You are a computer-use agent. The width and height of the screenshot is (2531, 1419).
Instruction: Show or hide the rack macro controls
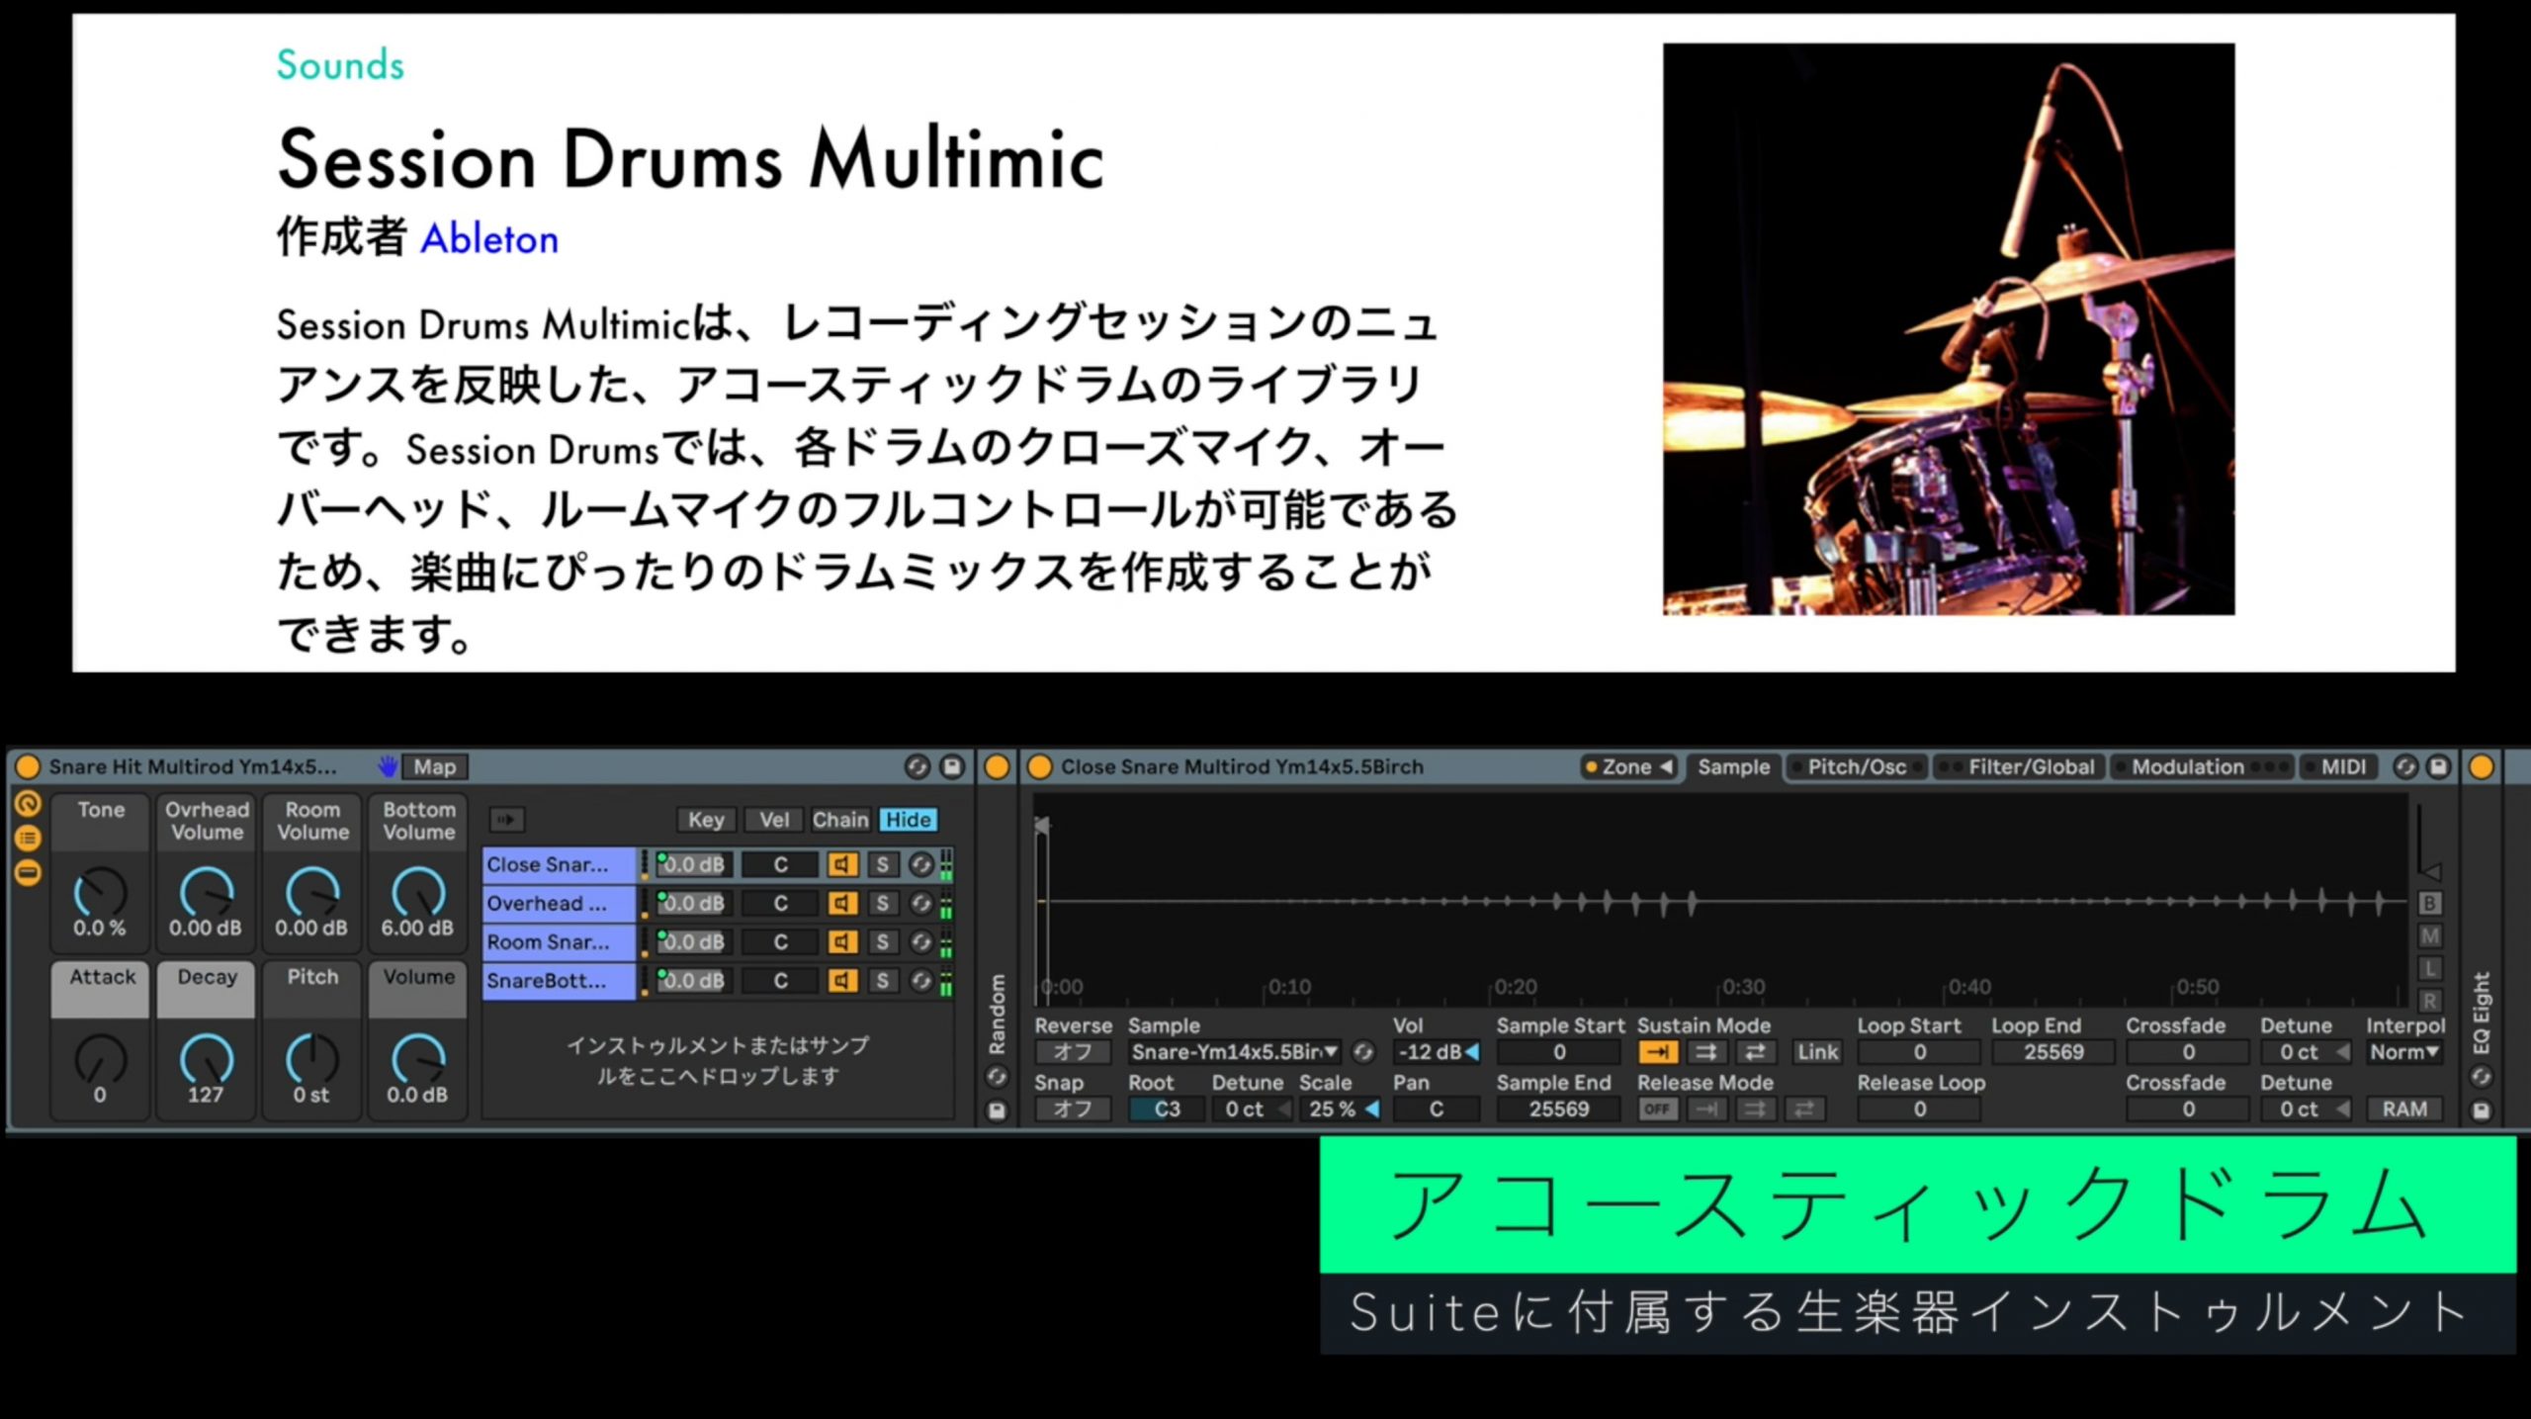click(x=28, y=804)
